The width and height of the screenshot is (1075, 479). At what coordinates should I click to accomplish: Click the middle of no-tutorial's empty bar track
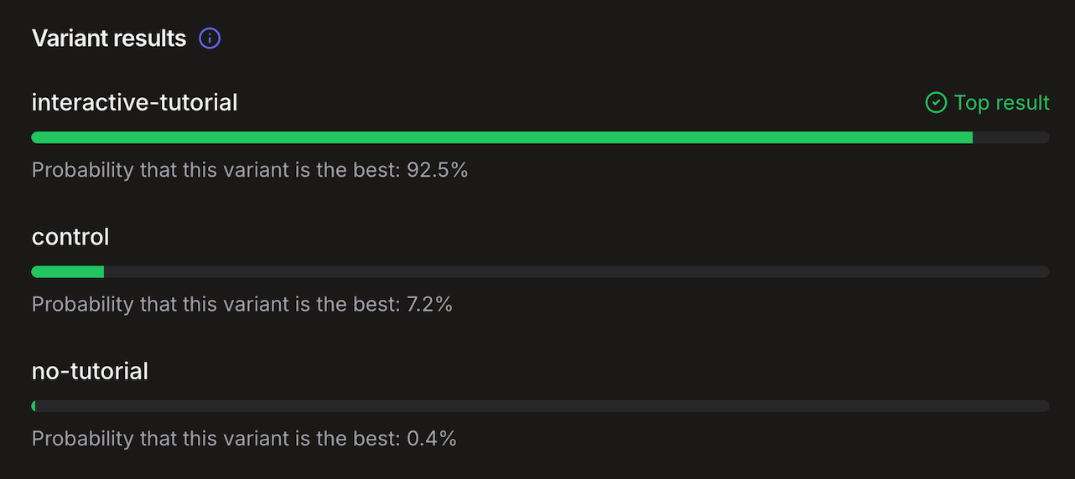(541, 406)
